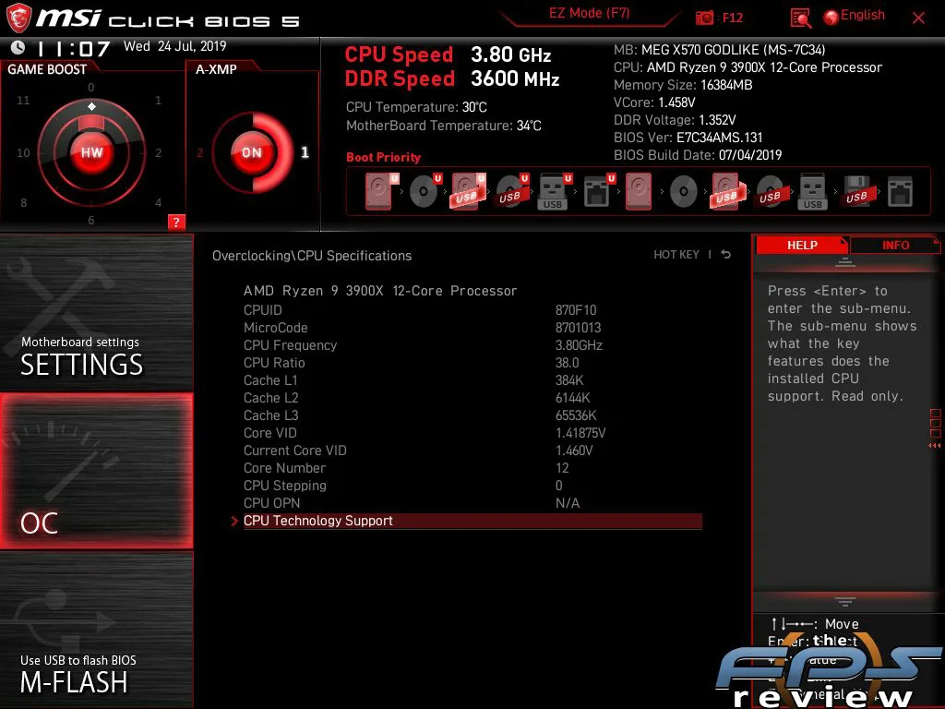Open the SETTINGS motherboard settings section
This screenshot has height=709, width=945.
(96, 312)
